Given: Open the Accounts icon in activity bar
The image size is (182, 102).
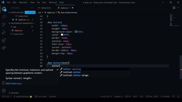Looking at the screenshot, I should pyautogui.click(x=3, y=83).
